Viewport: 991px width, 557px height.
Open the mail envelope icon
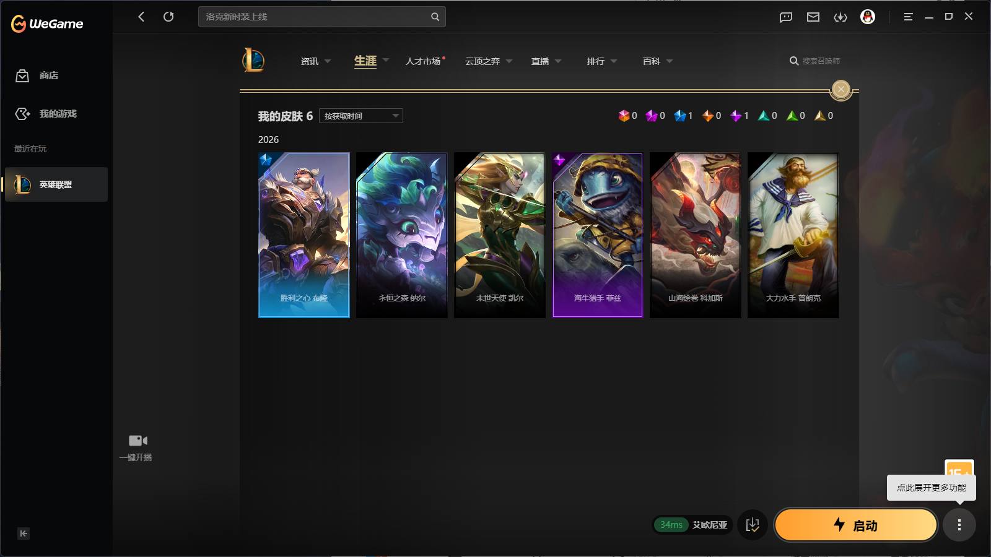click(813, 17)
